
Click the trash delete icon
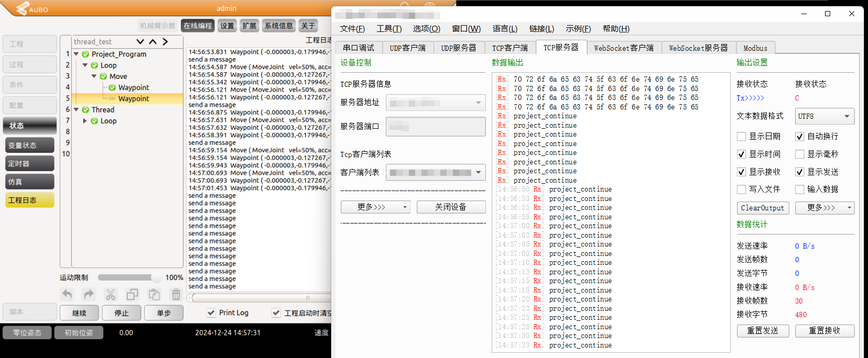[x=176, y=295]
